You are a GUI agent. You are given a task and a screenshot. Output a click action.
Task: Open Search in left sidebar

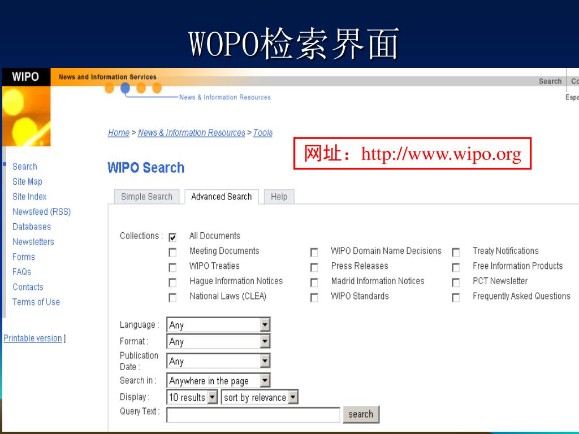pyautogui.click(x=25, y=167)
